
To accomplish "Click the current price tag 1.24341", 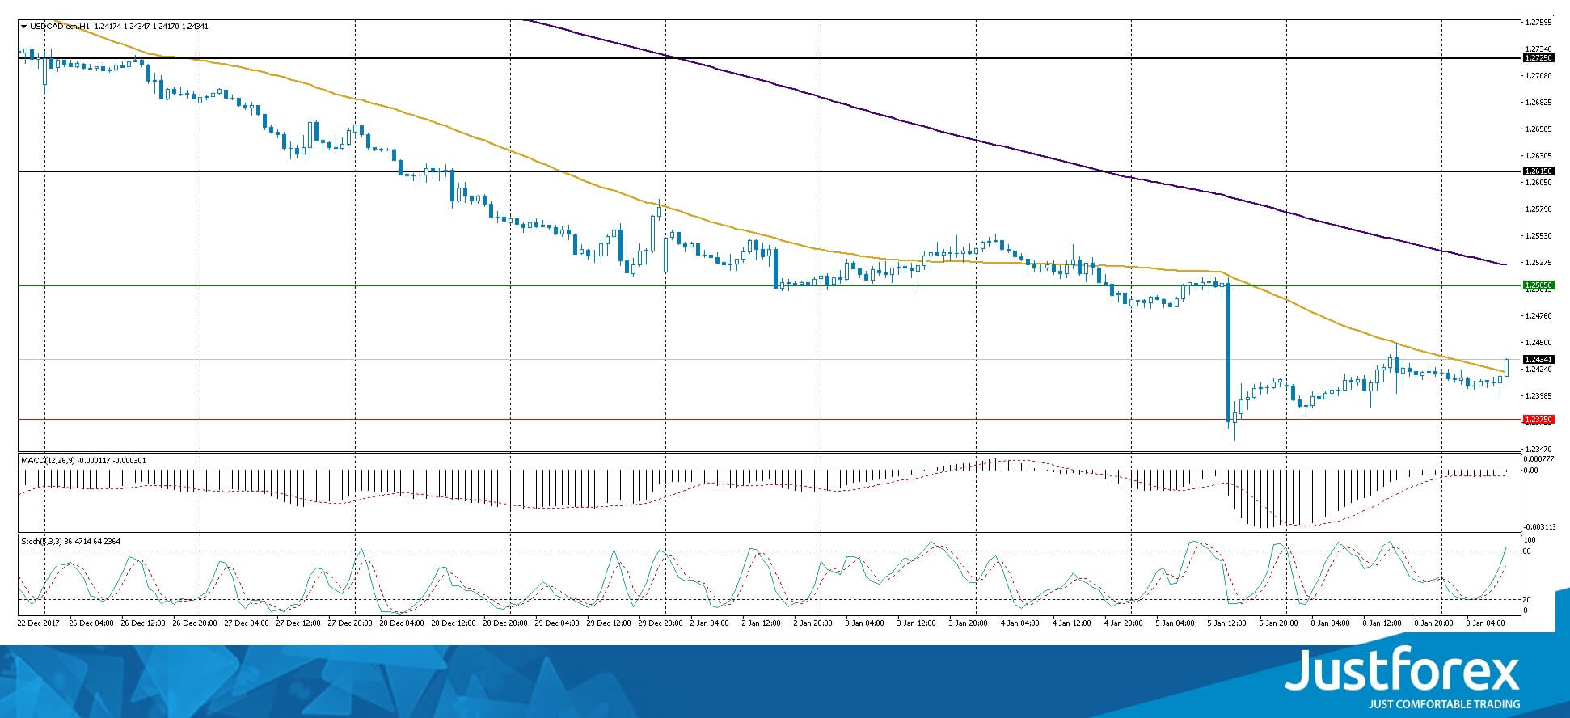I will pos(1538,359).
